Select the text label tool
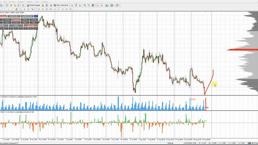 [28, 9]
